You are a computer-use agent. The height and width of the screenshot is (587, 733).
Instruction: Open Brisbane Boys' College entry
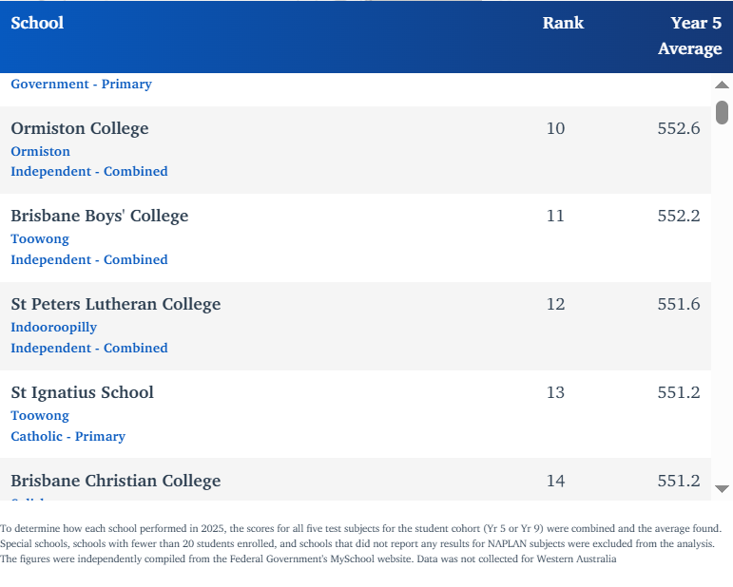pos(100,216)
